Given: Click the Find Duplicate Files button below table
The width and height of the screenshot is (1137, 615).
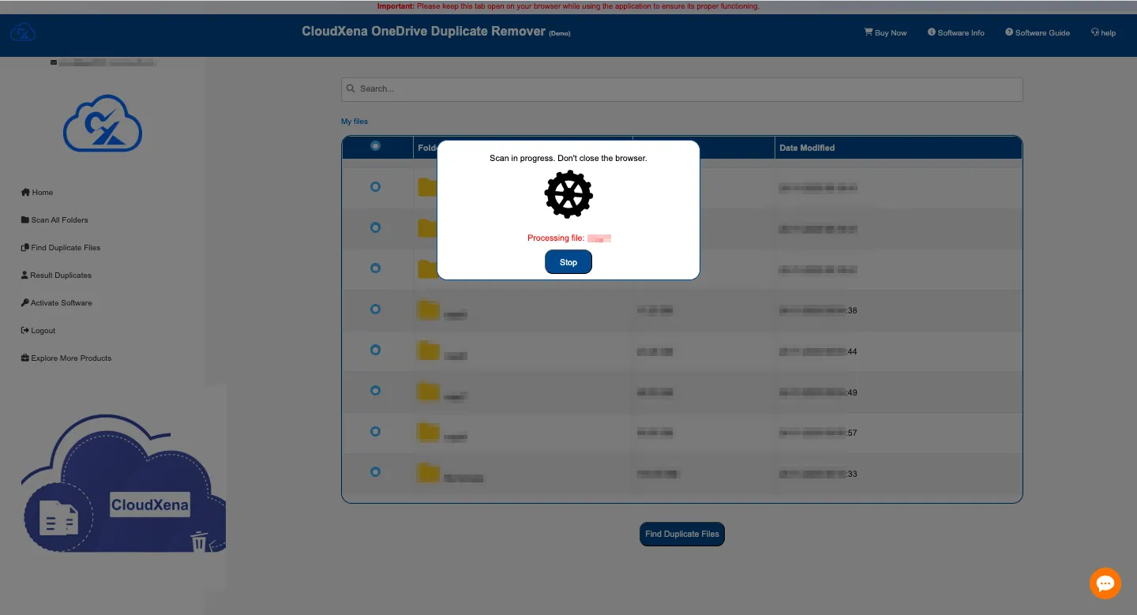Looking at the screenshot, I should point(681,534).
